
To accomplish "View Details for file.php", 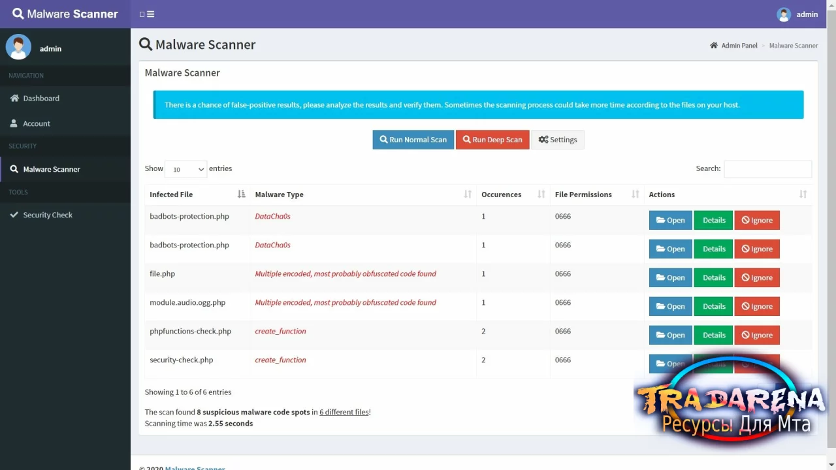I will coord(713,277).
